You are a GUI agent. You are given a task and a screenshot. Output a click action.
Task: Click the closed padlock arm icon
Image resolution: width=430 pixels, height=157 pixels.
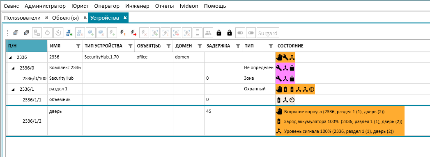tap(218, 33)
